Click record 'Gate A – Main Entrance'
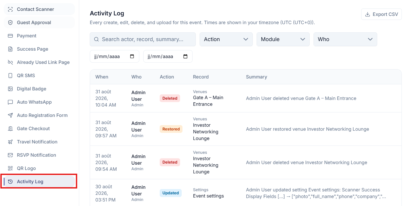 pyautogui.click(x=208, y=101)
